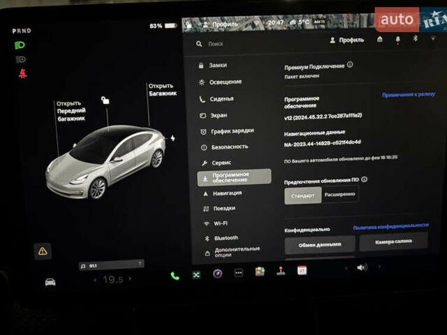The height and width of the screenshot is (335, 447).
Task: Tap the Обмен данными button
Action: tap(320, 245)
